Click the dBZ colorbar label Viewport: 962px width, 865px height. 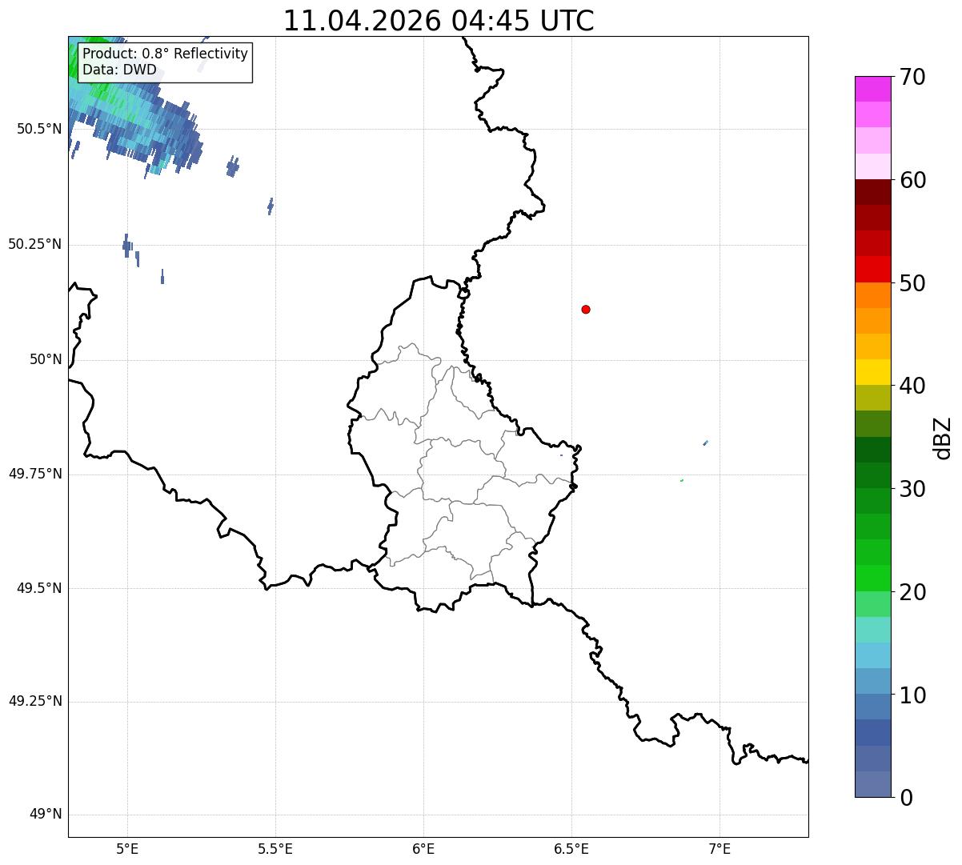click(943, 438)
